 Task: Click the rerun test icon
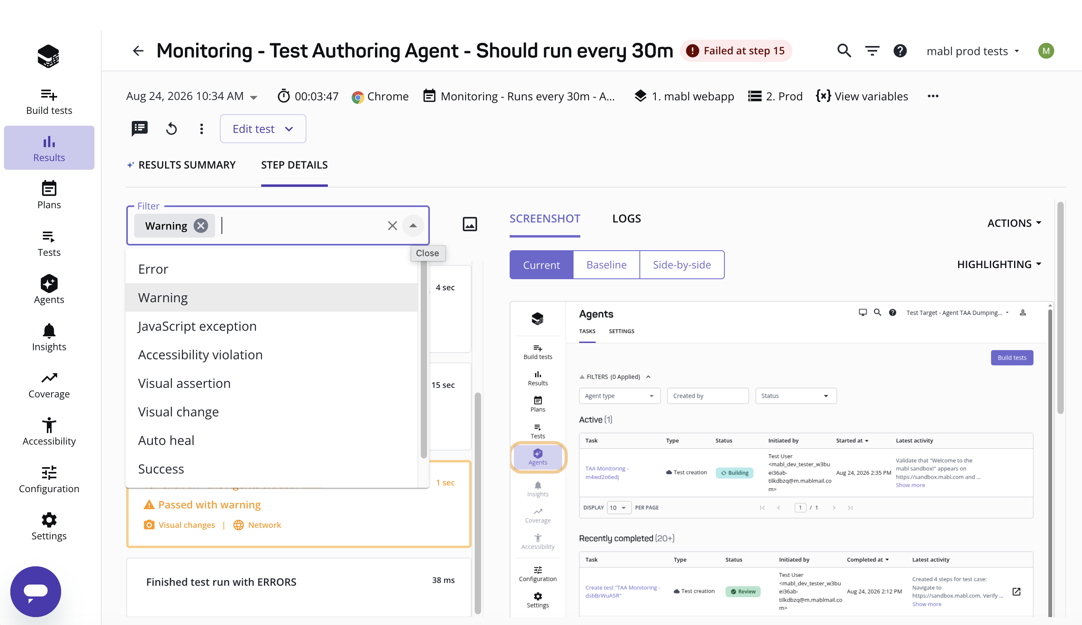point(171,129)
